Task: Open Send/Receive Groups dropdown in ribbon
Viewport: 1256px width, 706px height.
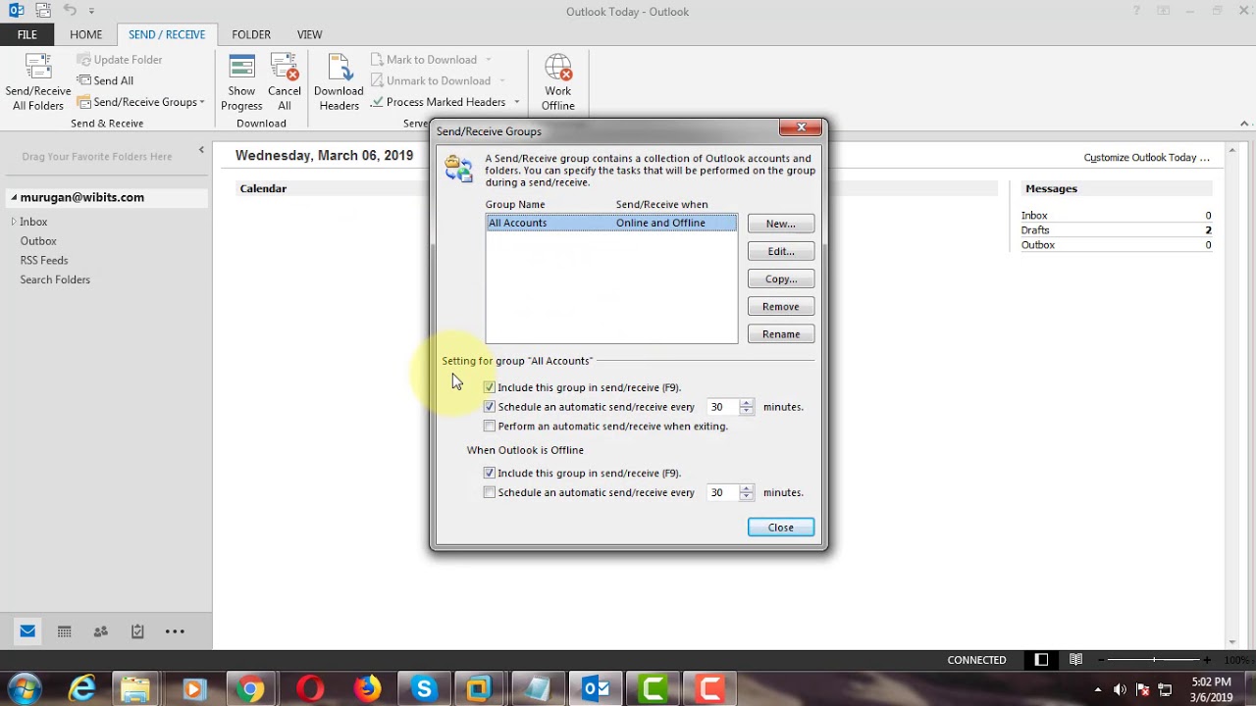Action: point(141,102)
